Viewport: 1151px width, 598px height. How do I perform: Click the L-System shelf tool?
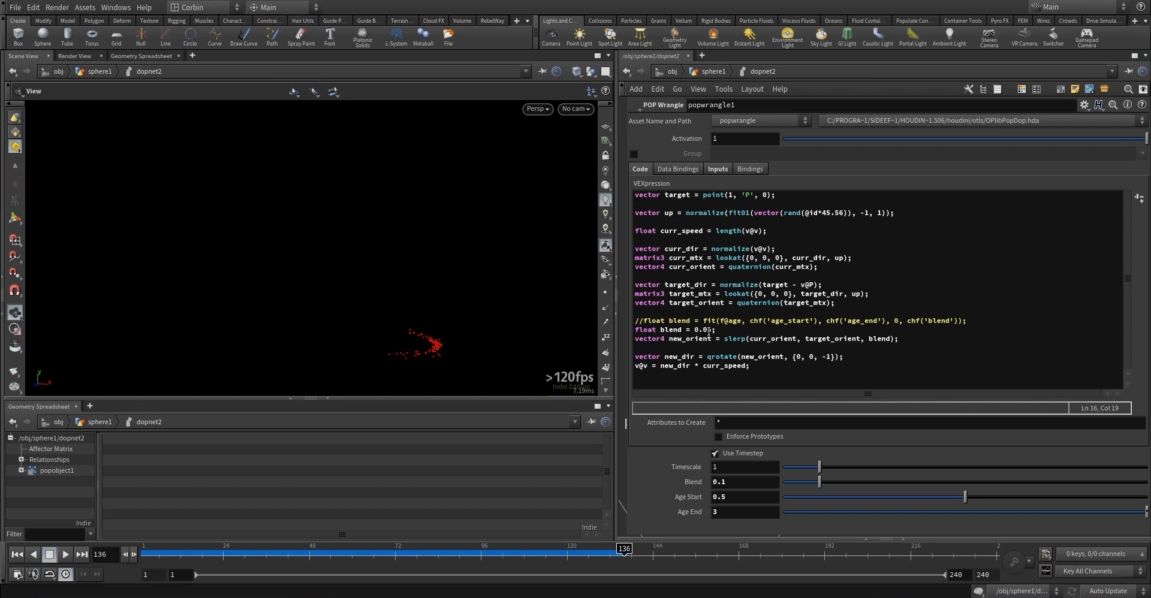(x=396, y=37)
